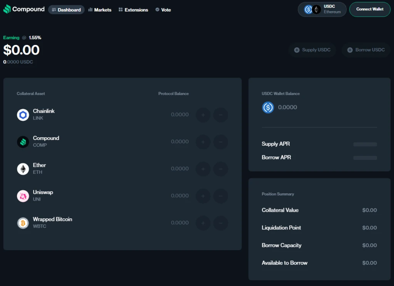Open the USDC Ethereum market selector
The image size is (394, 286).
[x=322, y=9]
